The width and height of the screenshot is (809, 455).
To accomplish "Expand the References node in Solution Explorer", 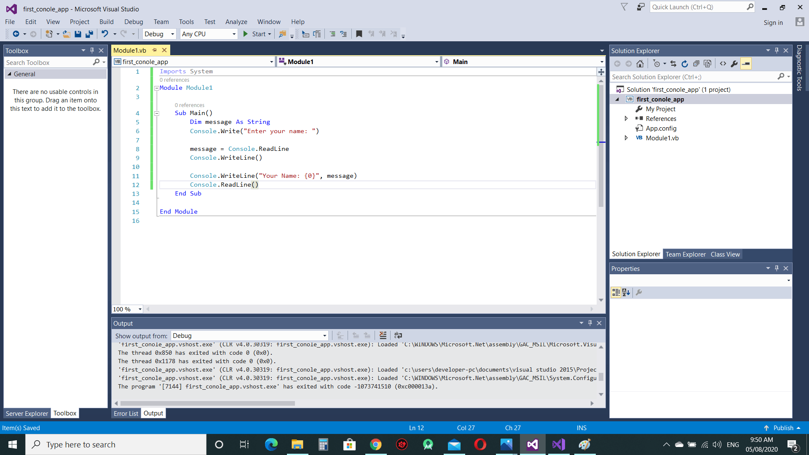I will 626,119.
